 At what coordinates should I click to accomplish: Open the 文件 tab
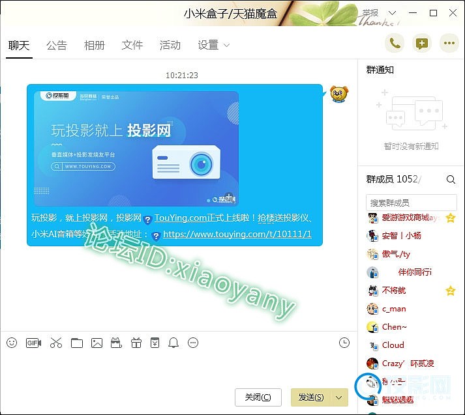132,46
